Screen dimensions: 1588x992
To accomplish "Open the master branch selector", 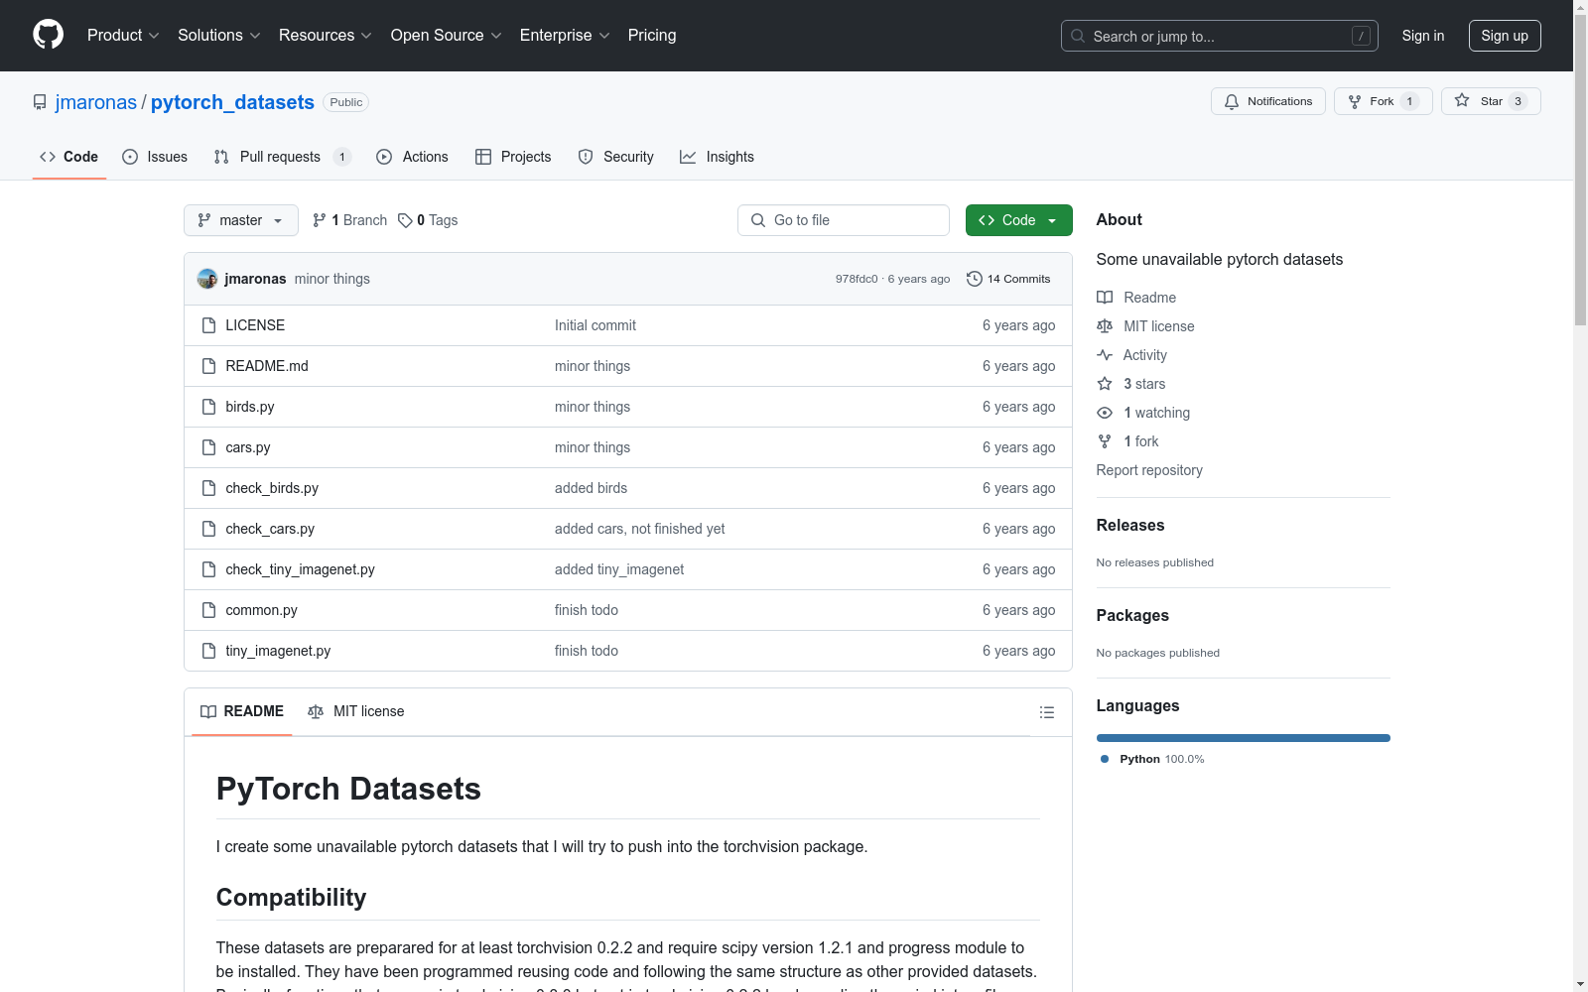I will [241, 220].
